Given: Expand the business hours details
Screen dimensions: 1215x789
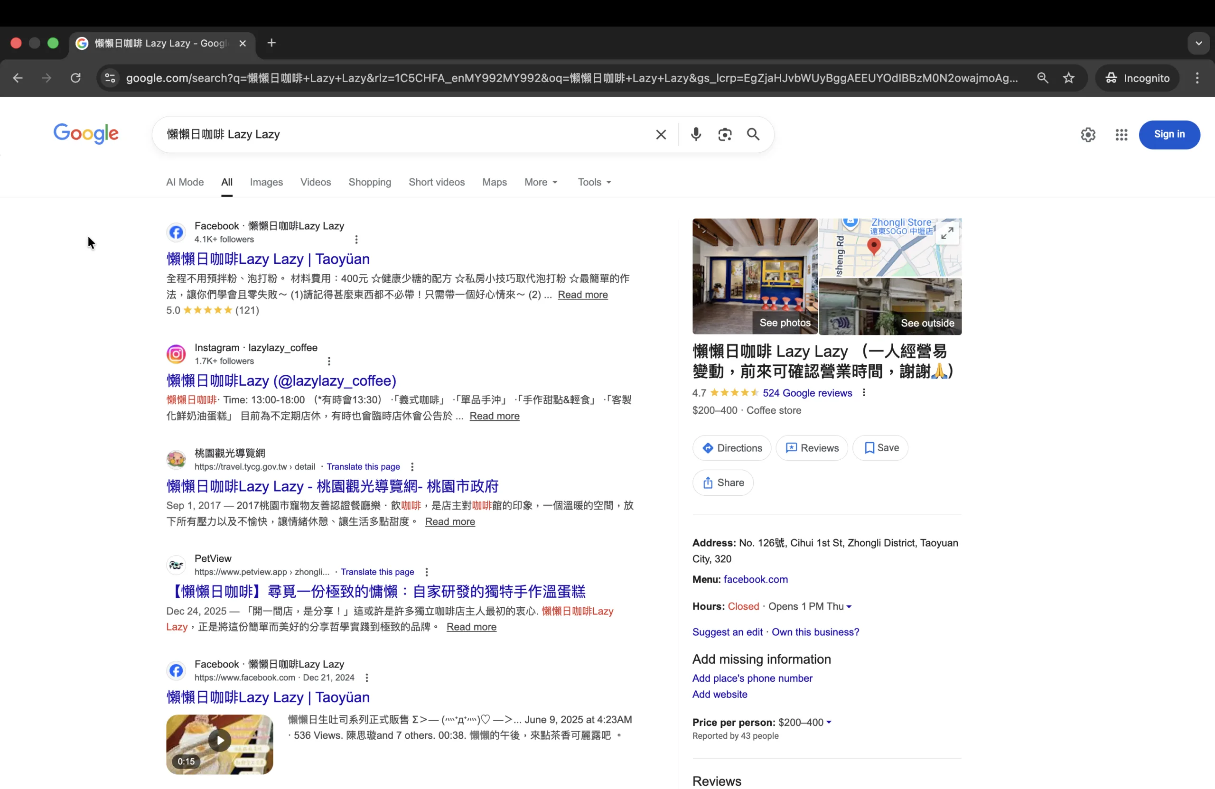Looking at the screenshot, I should [x=849, y=607].
